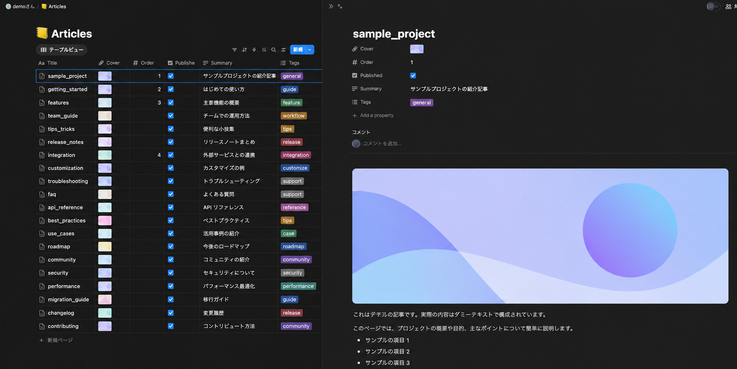Image resolution: width=737 pixels, height=369 pixels.
Task: Click the icon between lightning bolt and search
Action: 264,50
